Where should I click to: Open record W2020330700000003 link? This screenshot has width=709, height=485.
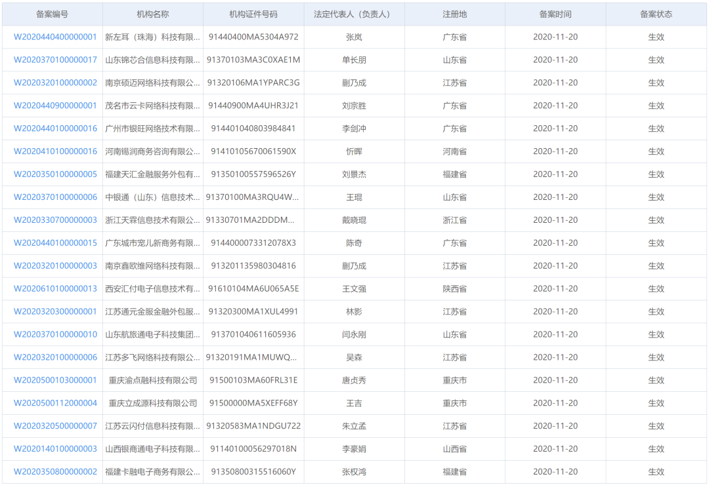tap(55, 220)
